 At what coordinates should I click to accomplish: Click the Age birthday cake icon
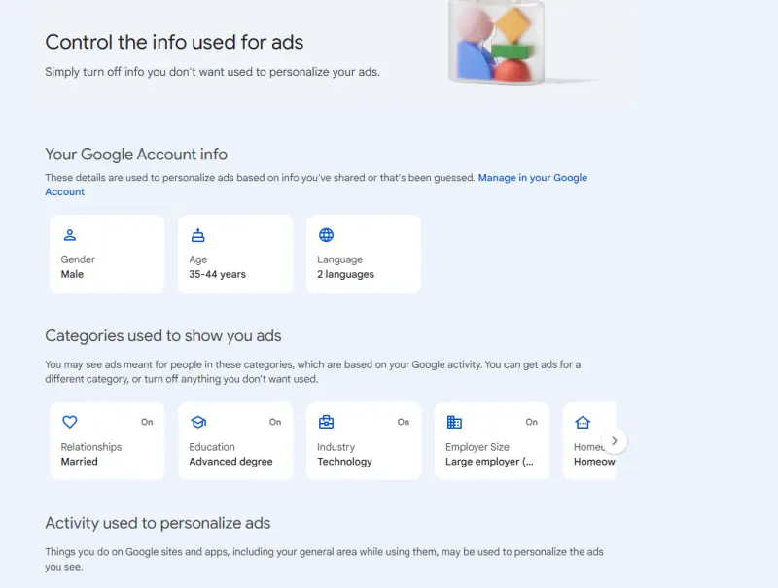tap(197, 235)
